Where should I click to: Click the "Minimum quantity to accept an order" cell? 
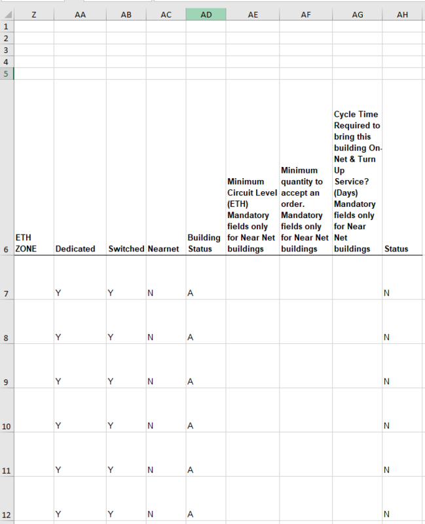tap(305, 210)
